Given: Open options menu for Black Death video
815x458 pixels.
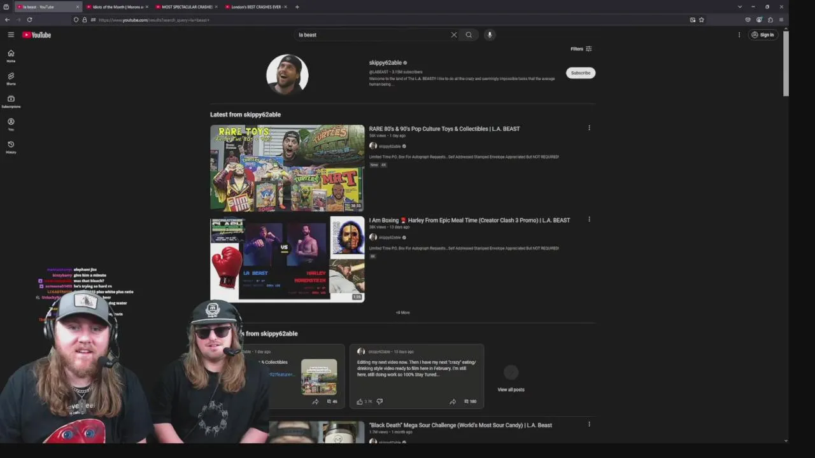Looking at the screenshot, I should (x=589, y=424).
